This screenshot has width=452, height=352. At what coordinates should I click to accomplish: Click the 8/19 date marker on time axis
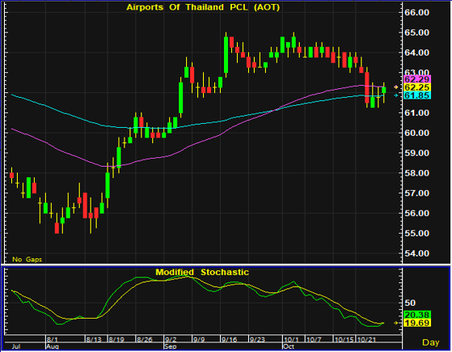(x=116, y=339)
